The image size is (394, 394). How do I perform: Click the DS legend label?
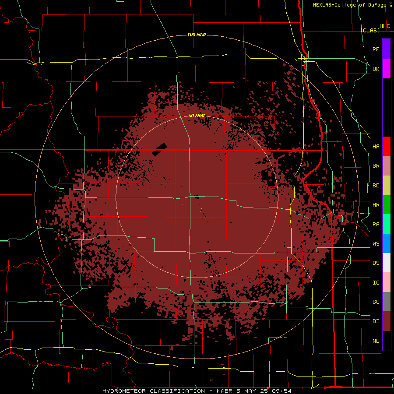[376, 263]
